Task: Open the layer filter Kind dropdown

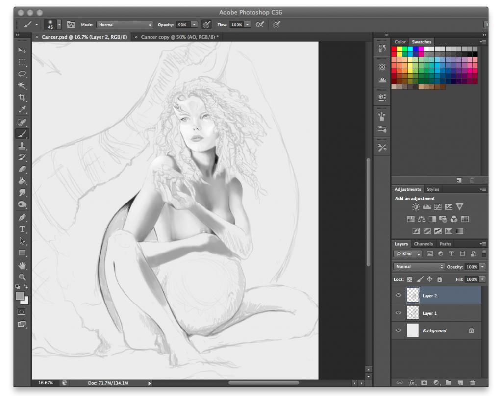Action: pyautogui.click(x=408, y=254)
